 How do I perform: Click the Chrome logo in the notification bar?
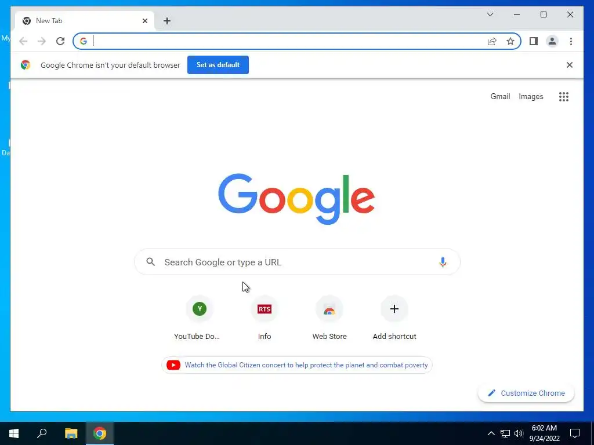click(x=26, y=65)
